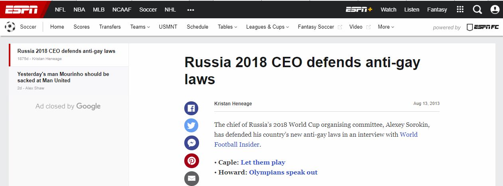Click the ESPN+ logo
This screenshot has width=503, height=186.
tap(359, 10)
